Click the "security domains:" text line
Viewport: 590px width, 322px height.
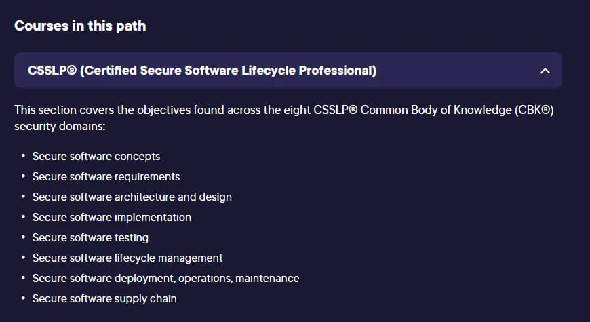(x=60, y=126)
